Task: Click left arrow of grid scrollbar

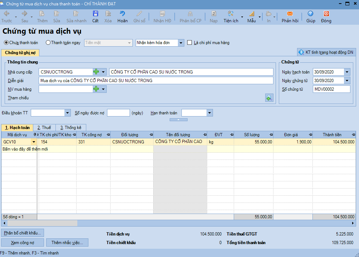Action: point(4,223)
